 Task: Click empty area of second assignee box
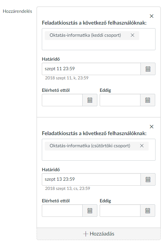coord(99,155)
